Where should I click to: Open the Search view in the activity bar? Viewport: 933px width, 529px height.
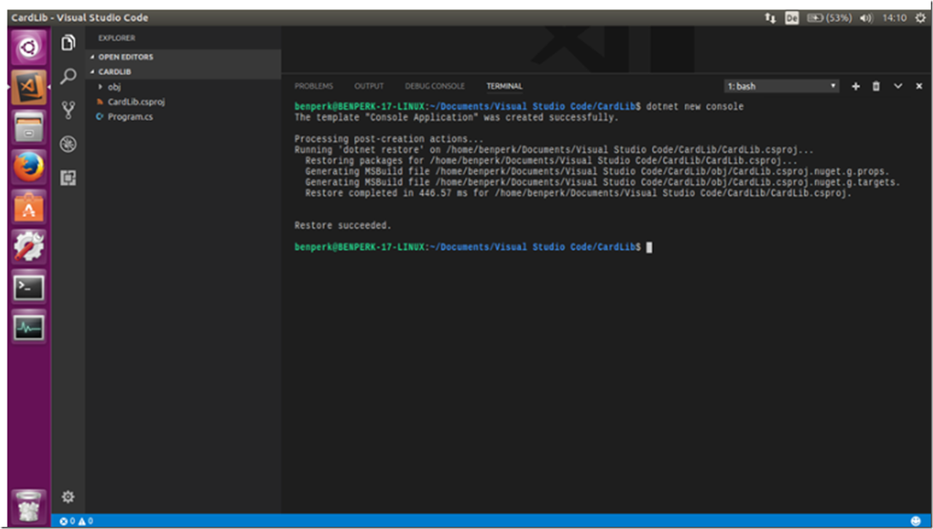[x=68, y=76]
